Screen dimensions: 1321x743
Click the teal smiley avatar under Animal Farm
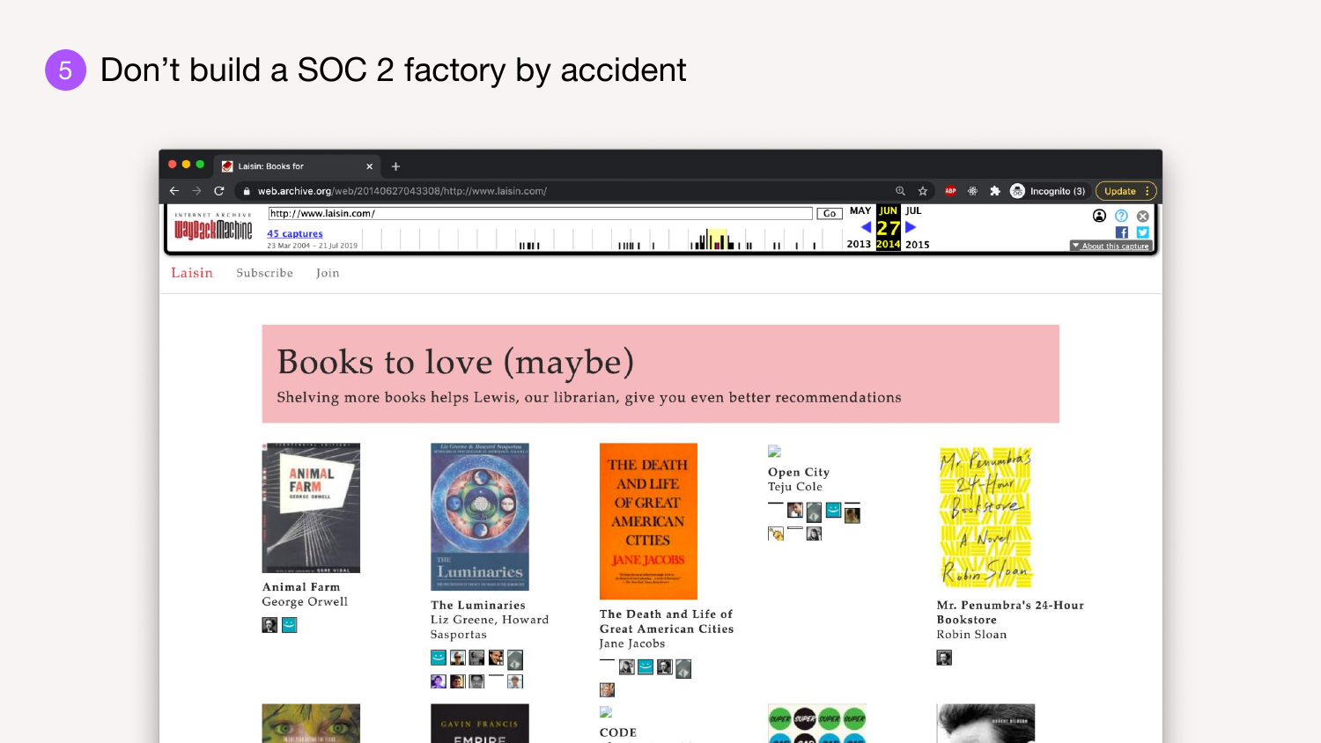289,625
